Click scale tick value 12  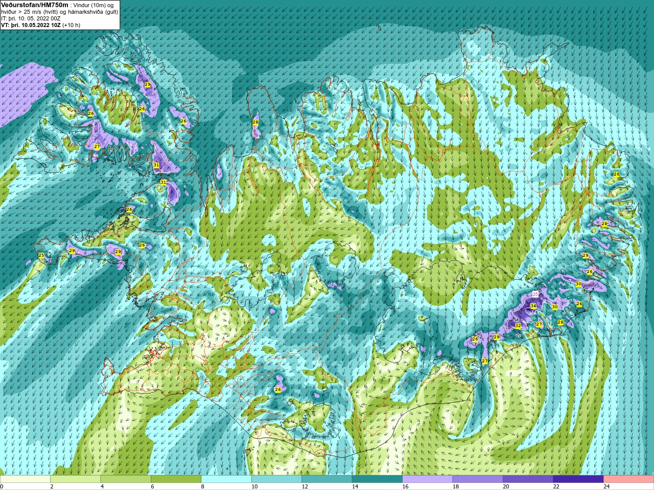tap(305, 486)
